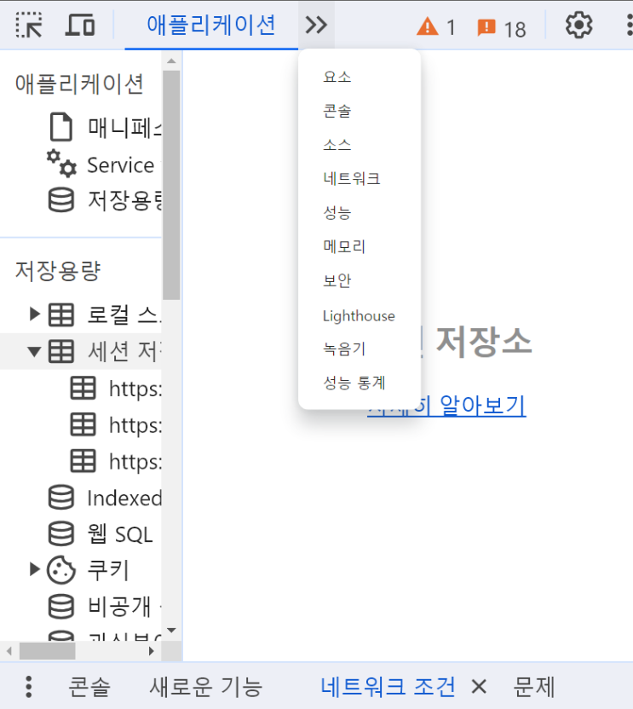The width and height of the screenshot is (633, 709).
Task: Toggle the device toolbar icon
Action: (x=80, y=25)
